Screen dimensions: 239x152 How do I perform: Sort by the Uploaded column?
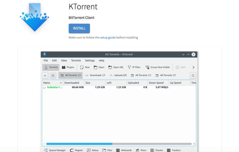[x=137, y=83]
